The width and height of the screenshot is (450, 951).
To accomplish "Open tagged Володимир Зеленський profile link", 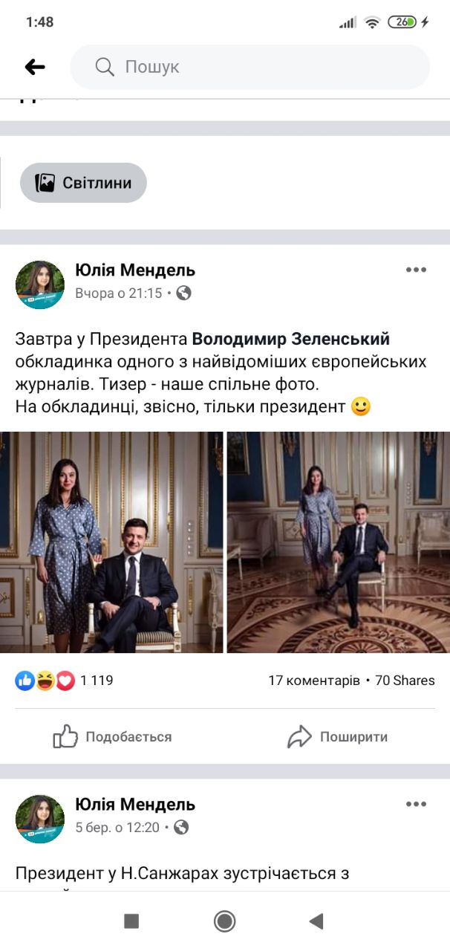I will click(290, 340).
